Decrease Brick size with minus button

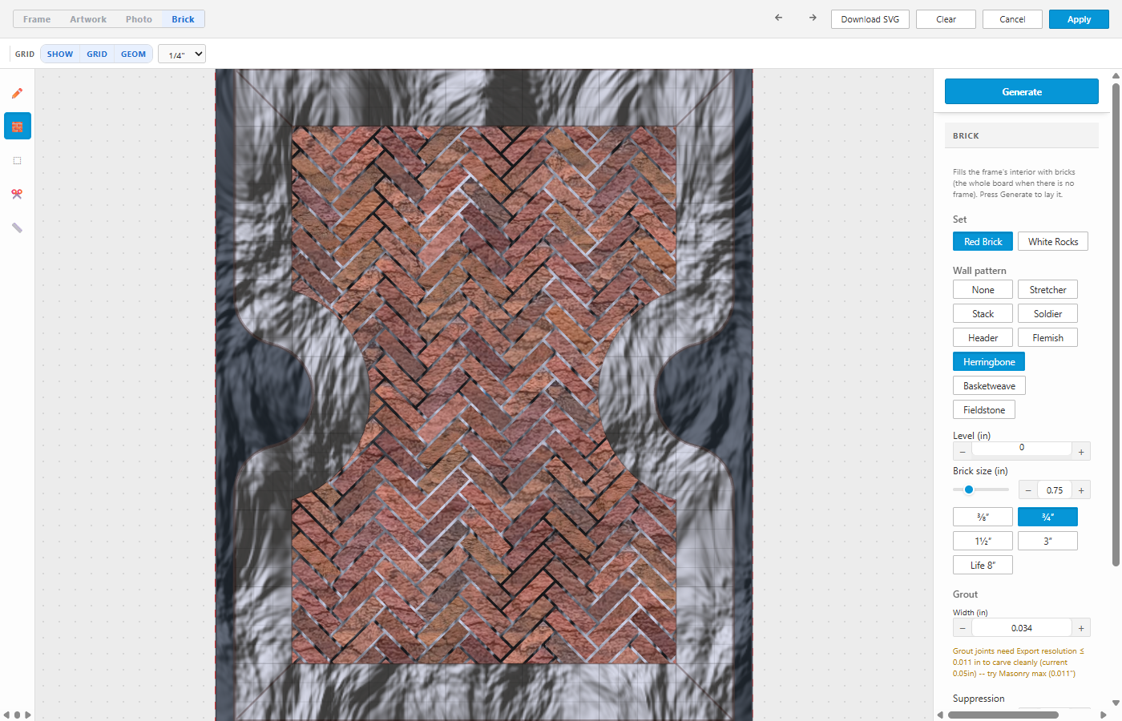[1028, 490]
